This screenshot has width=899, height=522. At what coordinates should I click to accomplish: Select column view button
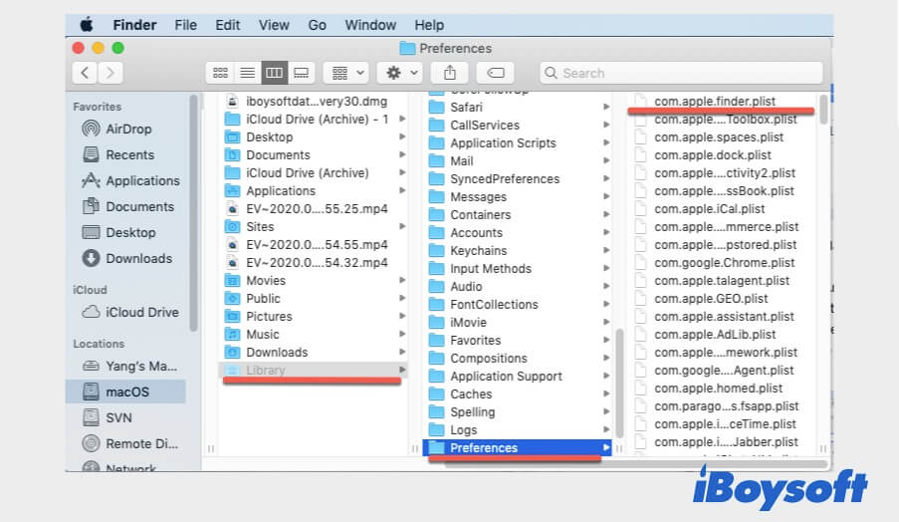[x=275, y=73]
